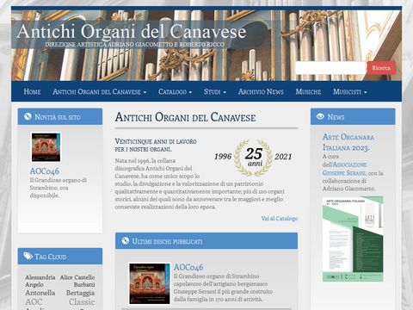Expand the Musicisti dropdown menu
The height and width of the screenshot is (310, 413).
[350, 92]
